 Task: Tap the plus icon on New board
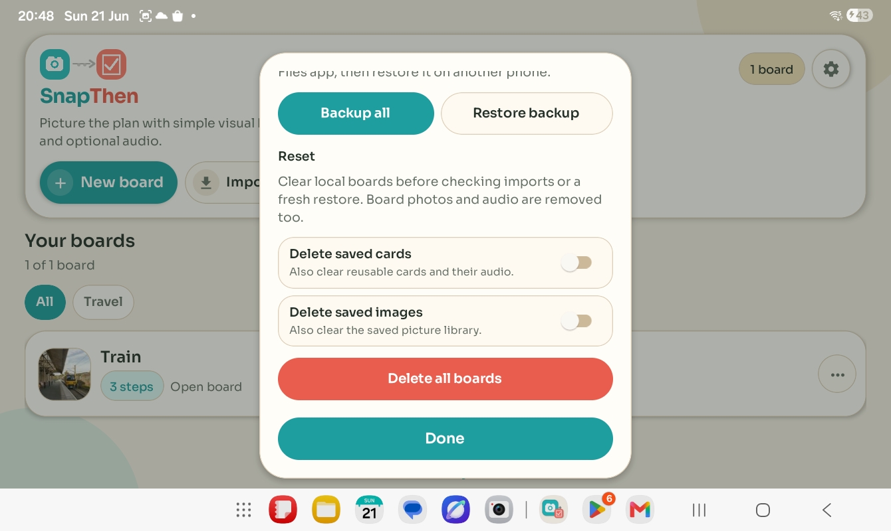click(61, 183)
